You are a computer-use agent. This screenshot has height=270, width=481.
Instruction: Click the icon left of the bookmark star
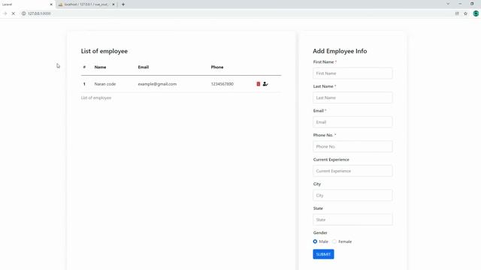[457, 13]
